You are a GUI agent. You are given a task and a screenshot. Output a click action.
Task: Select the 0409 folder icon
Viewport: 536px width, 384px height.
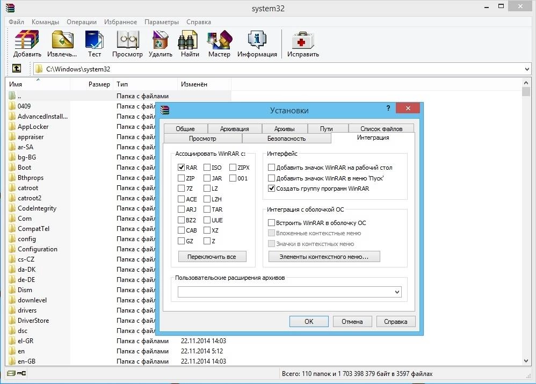[12, 106]
